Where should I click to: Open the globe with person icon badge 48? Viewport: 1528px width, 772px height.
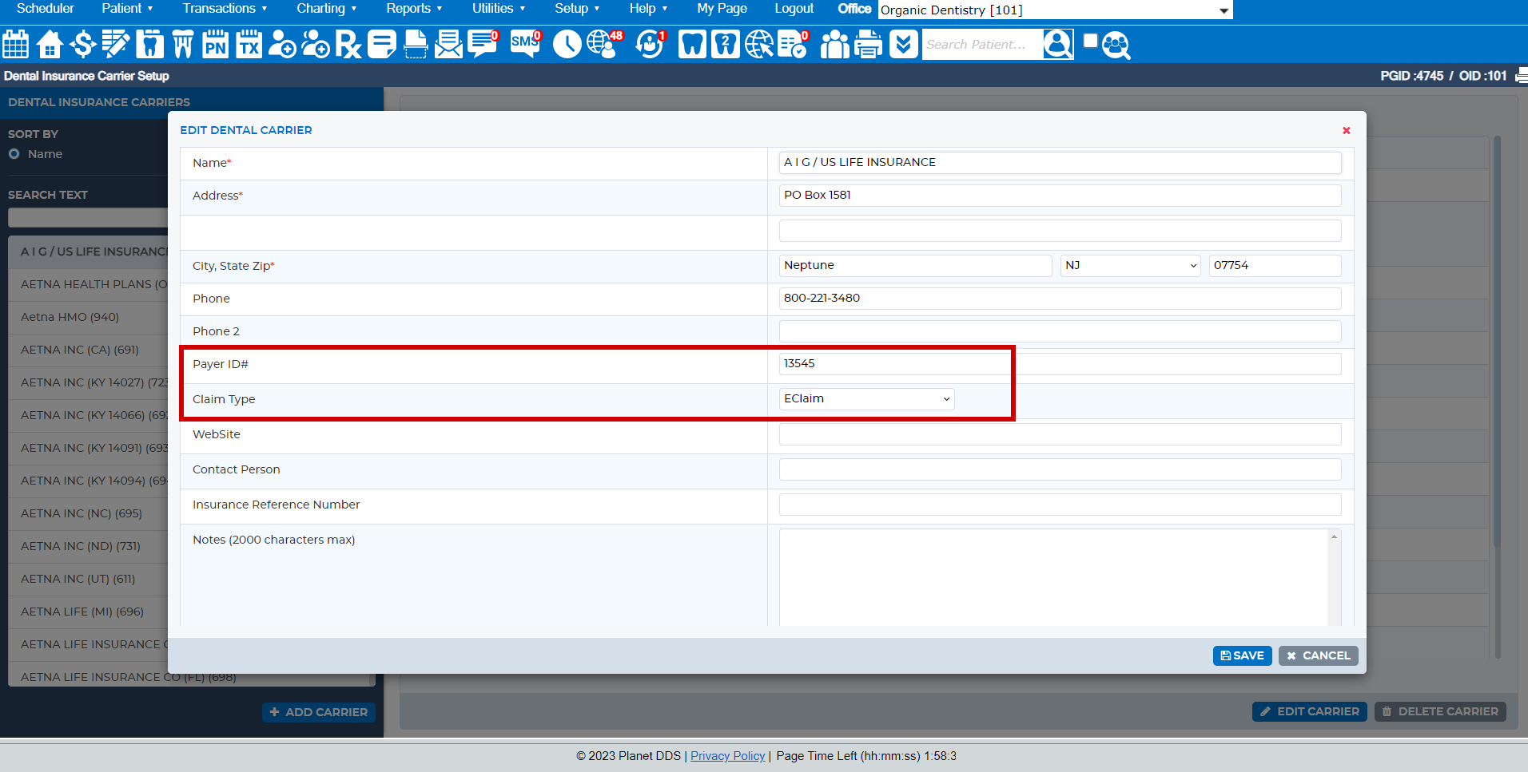click(x=604, y=45)
